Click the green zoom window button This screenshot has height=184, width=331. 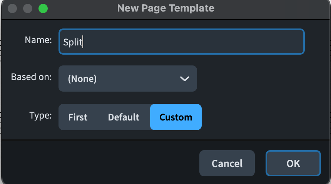tap(43, 8)
